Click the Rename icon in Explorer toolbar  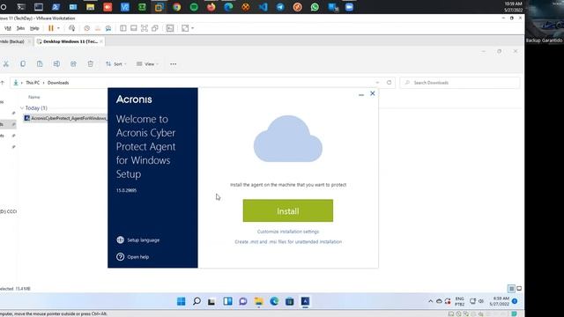56,64
